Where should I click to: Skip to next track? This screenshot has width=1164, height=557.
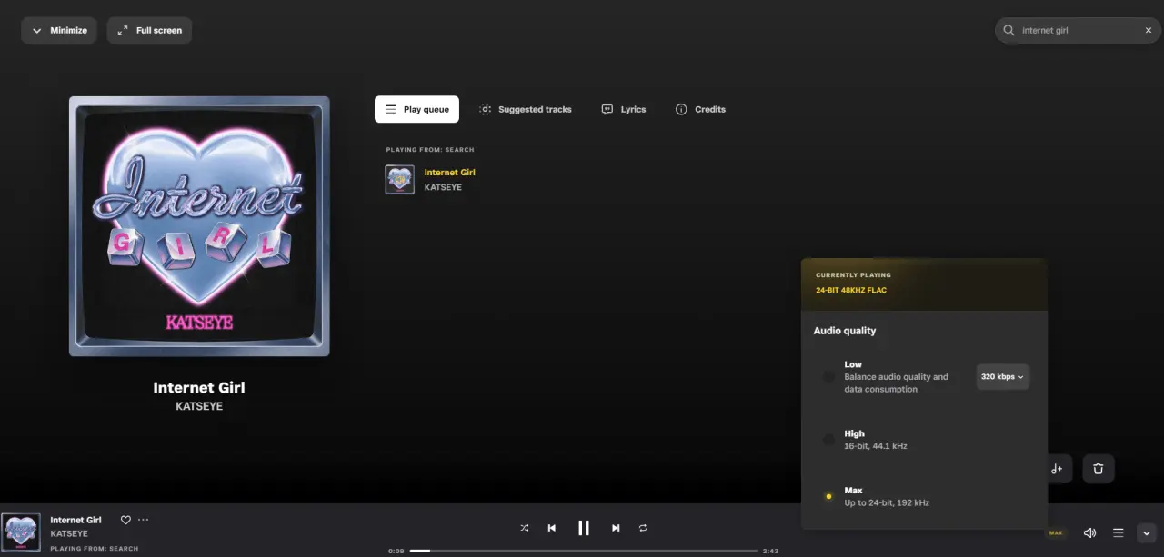click(616, 528)
